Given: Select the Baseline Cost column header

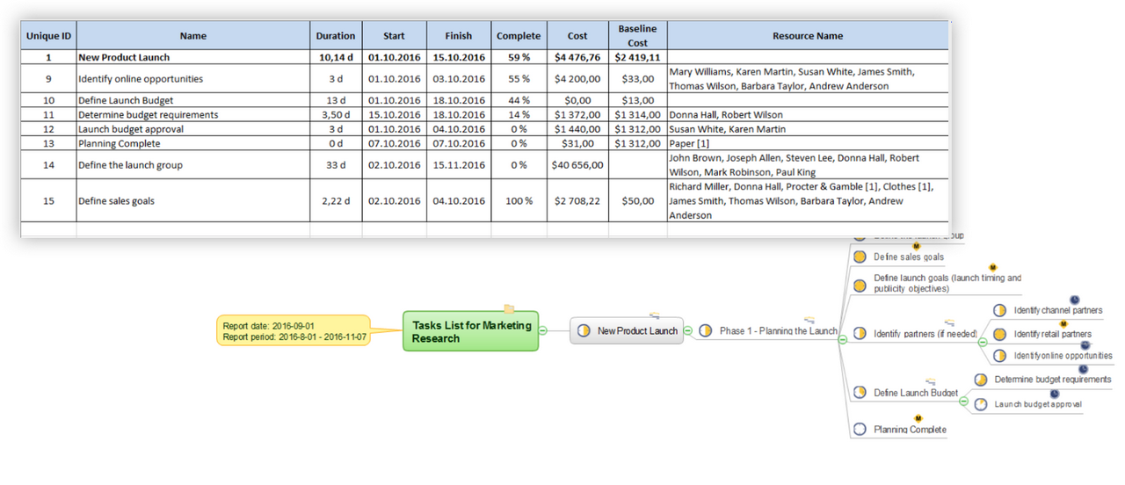Looking at the screenshot, I should tap(638, 36).
